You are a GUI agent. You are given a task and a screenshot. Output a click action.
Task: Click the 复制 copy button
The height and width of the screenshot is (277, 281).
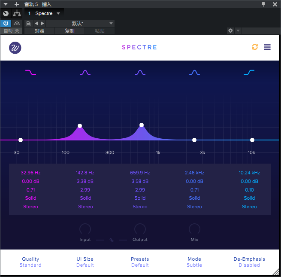click(x=69, y=31)
